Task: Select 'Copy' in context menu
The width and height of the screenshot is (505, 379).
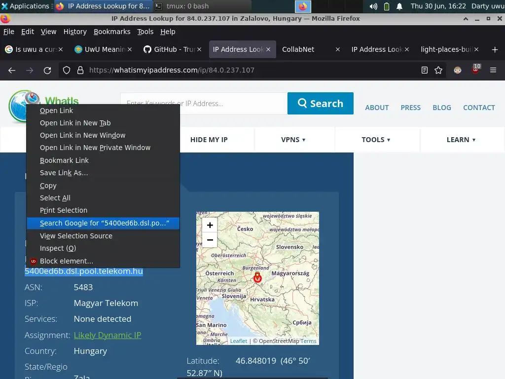Action: point(103,186)
